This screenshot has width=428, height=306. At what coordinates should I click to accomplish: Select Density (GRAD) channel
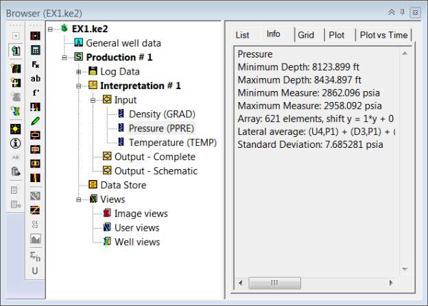click(x=162, y=114)
